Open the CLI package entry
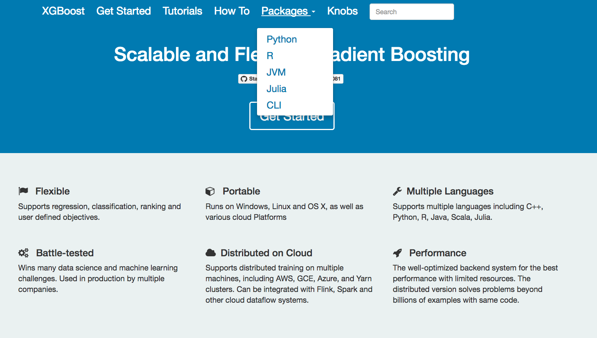The height and width of the screenshot is (338, 597). click(x=274, y=105)
